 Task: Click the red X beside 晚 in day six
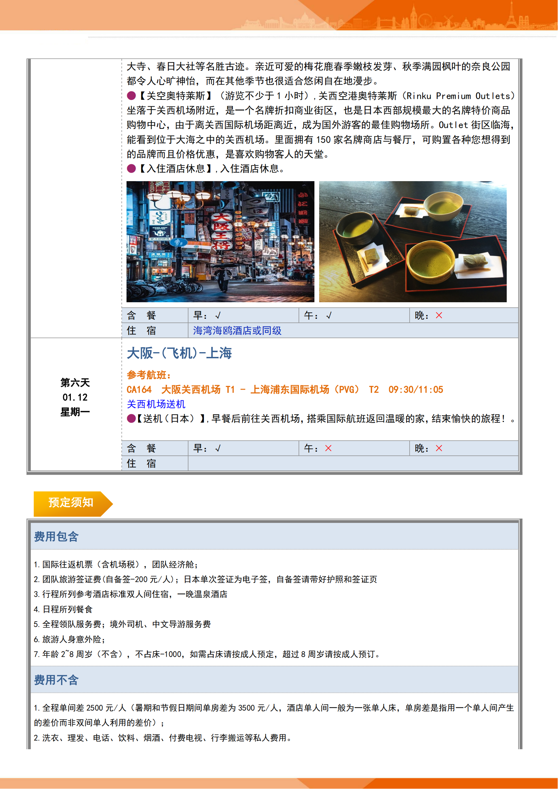pyautogui.click(x=439, y=448)
